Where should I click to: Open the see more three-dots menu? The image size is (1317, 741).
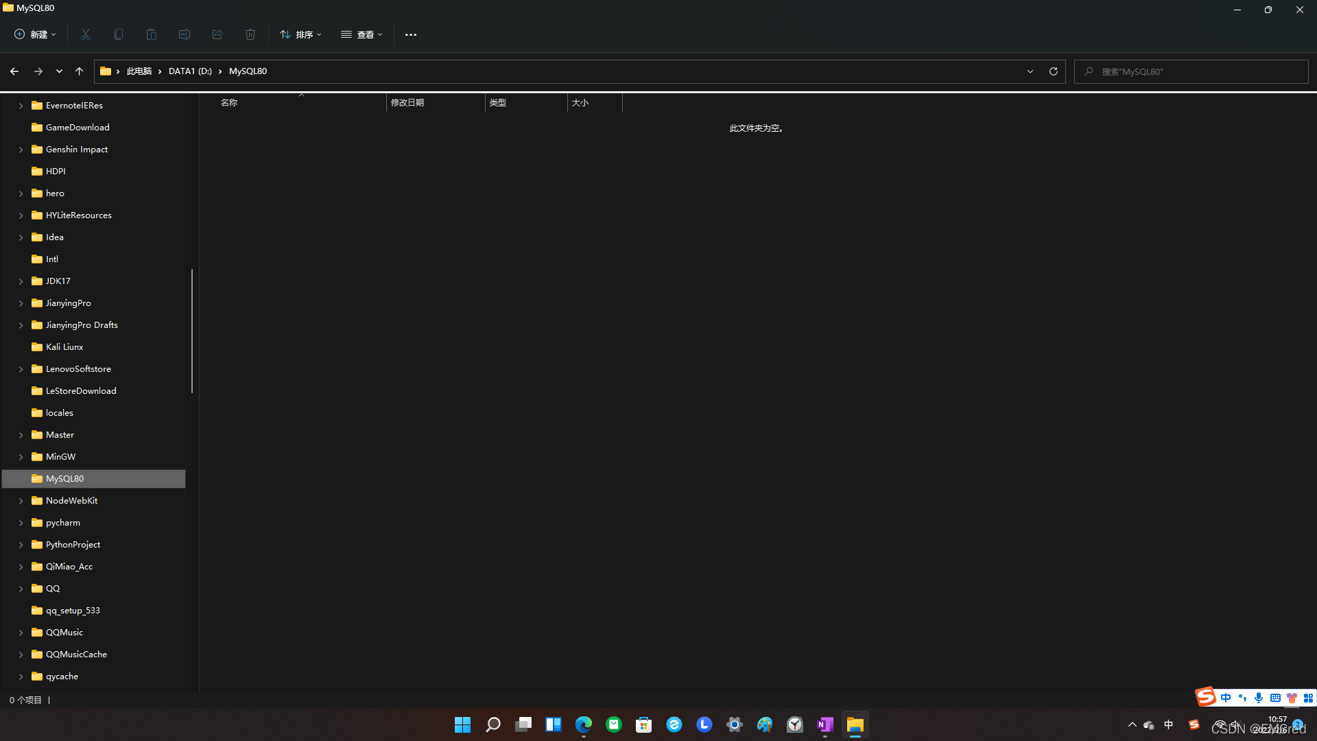tap(411, 34)
